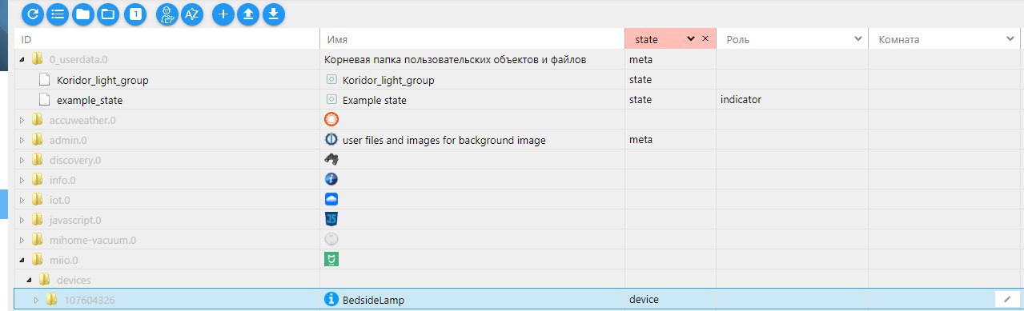The image size is (1024, 311).
Task: Click the Имя column filter field
Action: click(472, 38)
